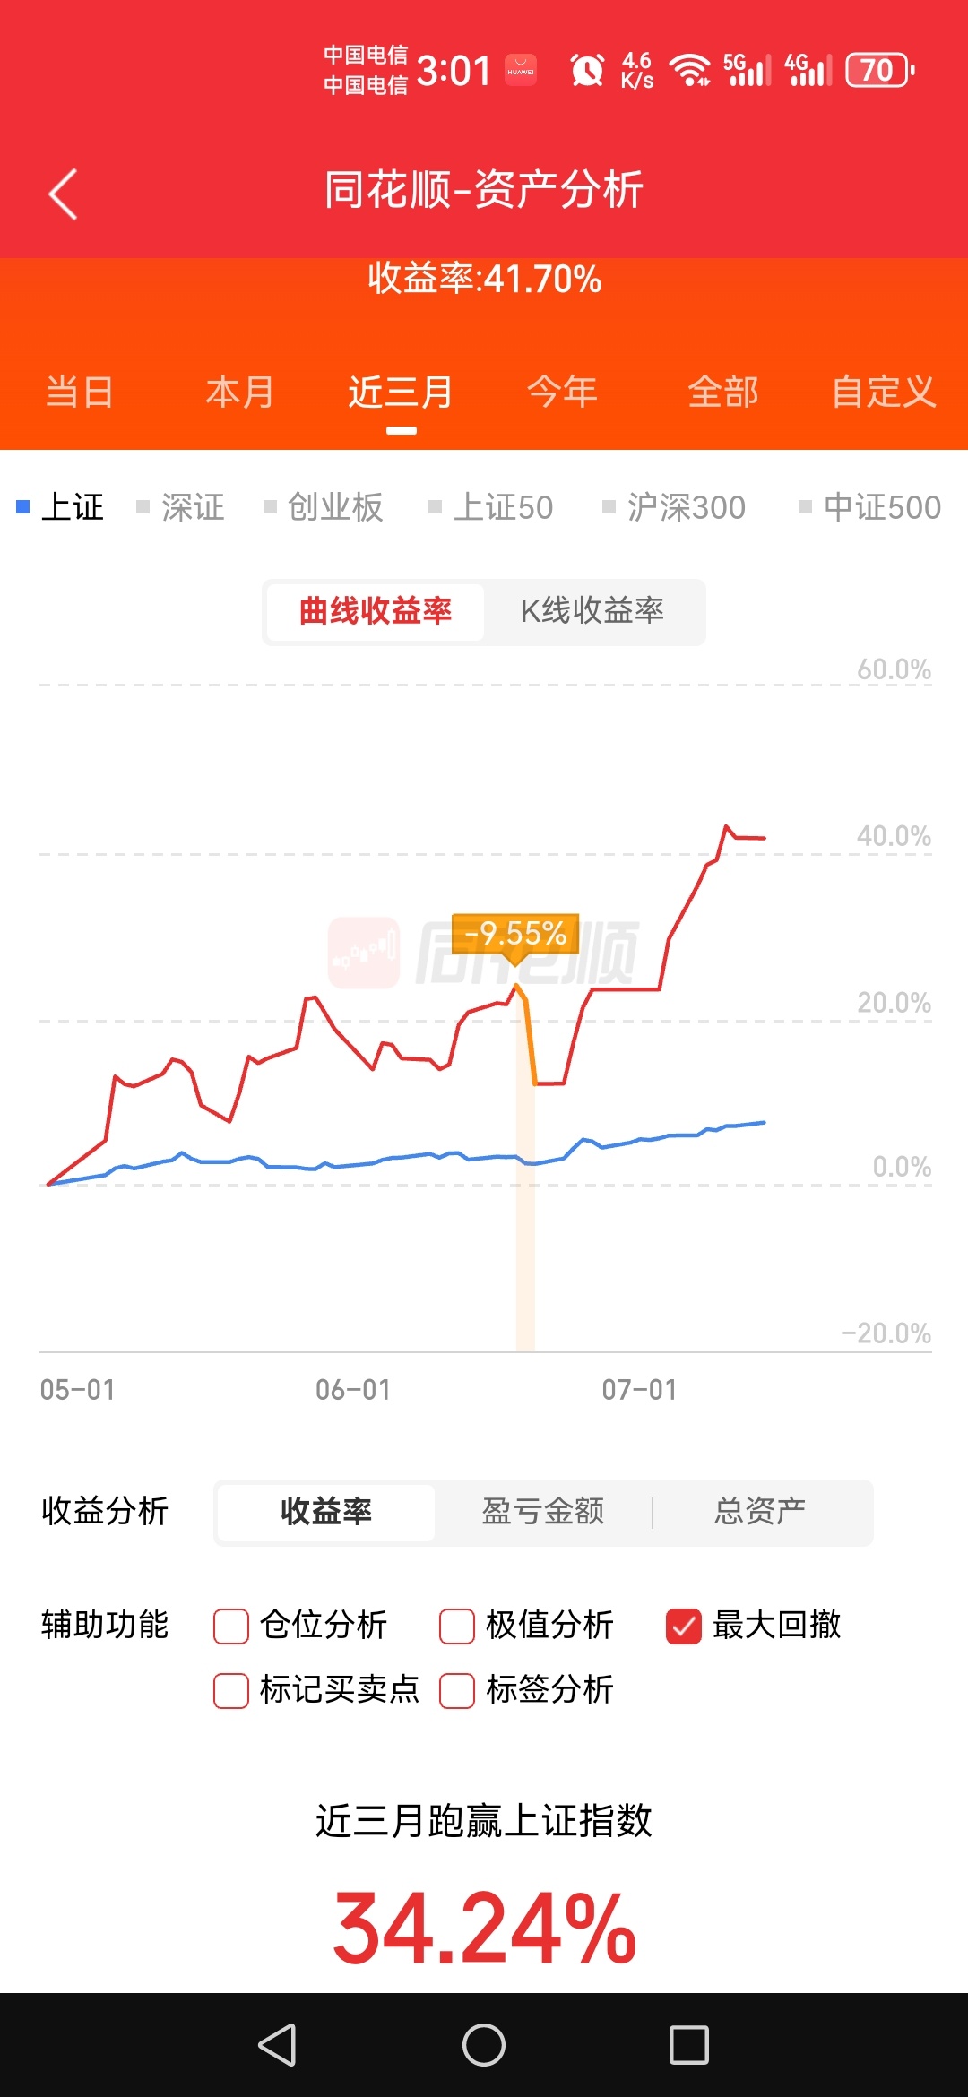The width and height of the screenshot is (968, 2097).
Task: Tap Android home circle button
Action: coord(484,2045)
